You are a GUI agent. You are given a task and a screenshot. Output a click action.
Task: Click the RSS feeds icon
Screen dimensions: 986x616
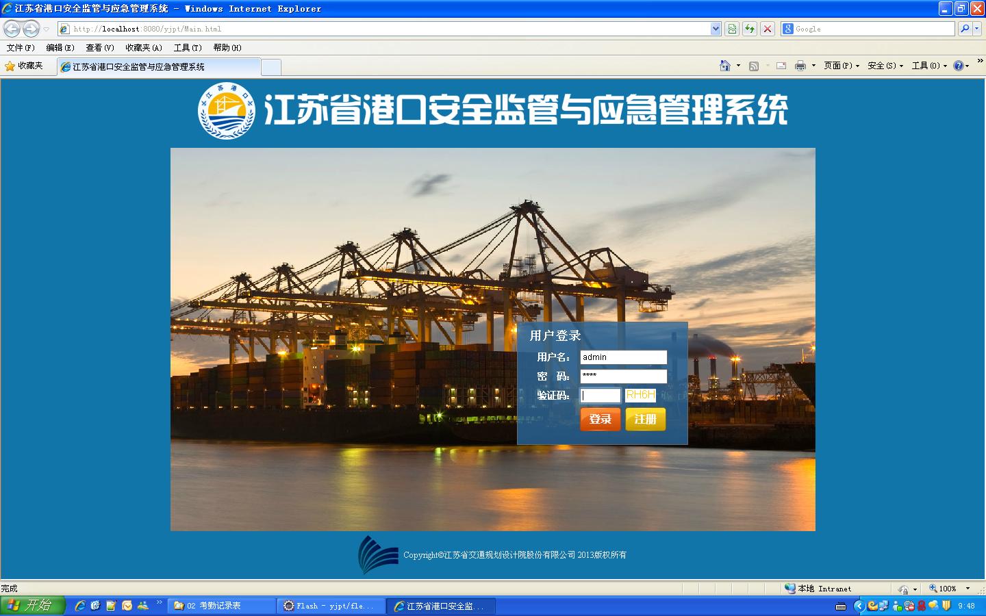pos(754,66)
